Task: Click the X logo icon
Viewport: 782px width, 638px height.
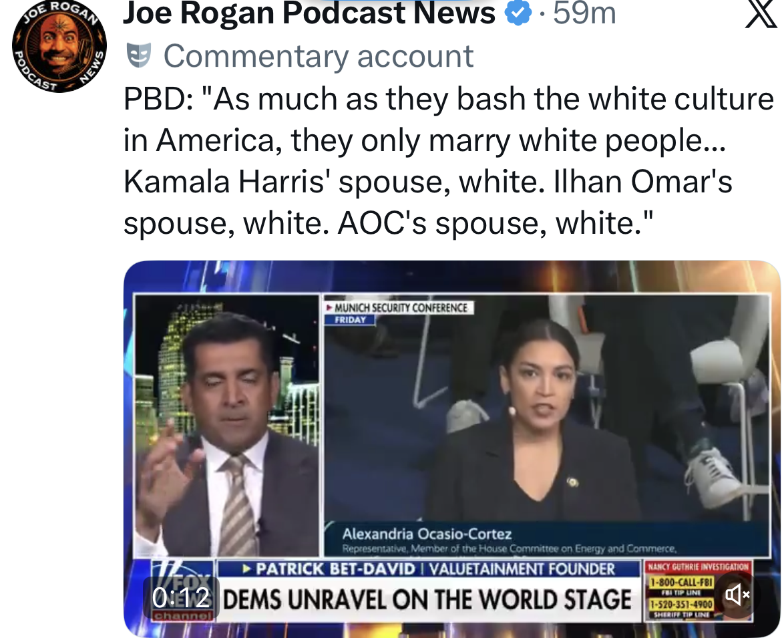Action: (x=761, y=14)
